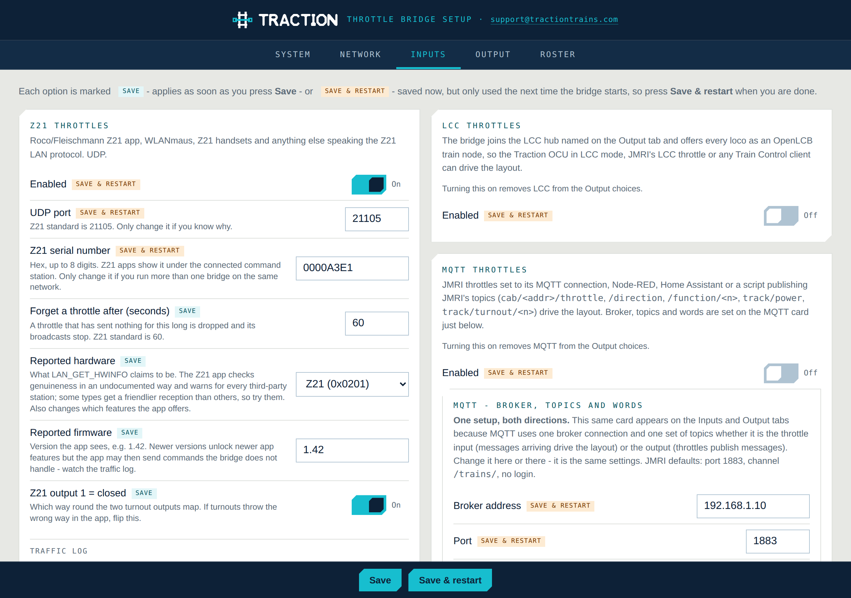
Task: Turn on LCC throttles Enabled switch
Action: click(781, 216)
